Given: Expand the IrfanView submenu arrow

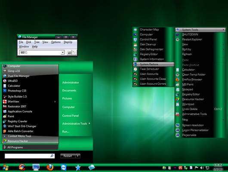Looking at the screenshot, I should click(x=55, y=101).
